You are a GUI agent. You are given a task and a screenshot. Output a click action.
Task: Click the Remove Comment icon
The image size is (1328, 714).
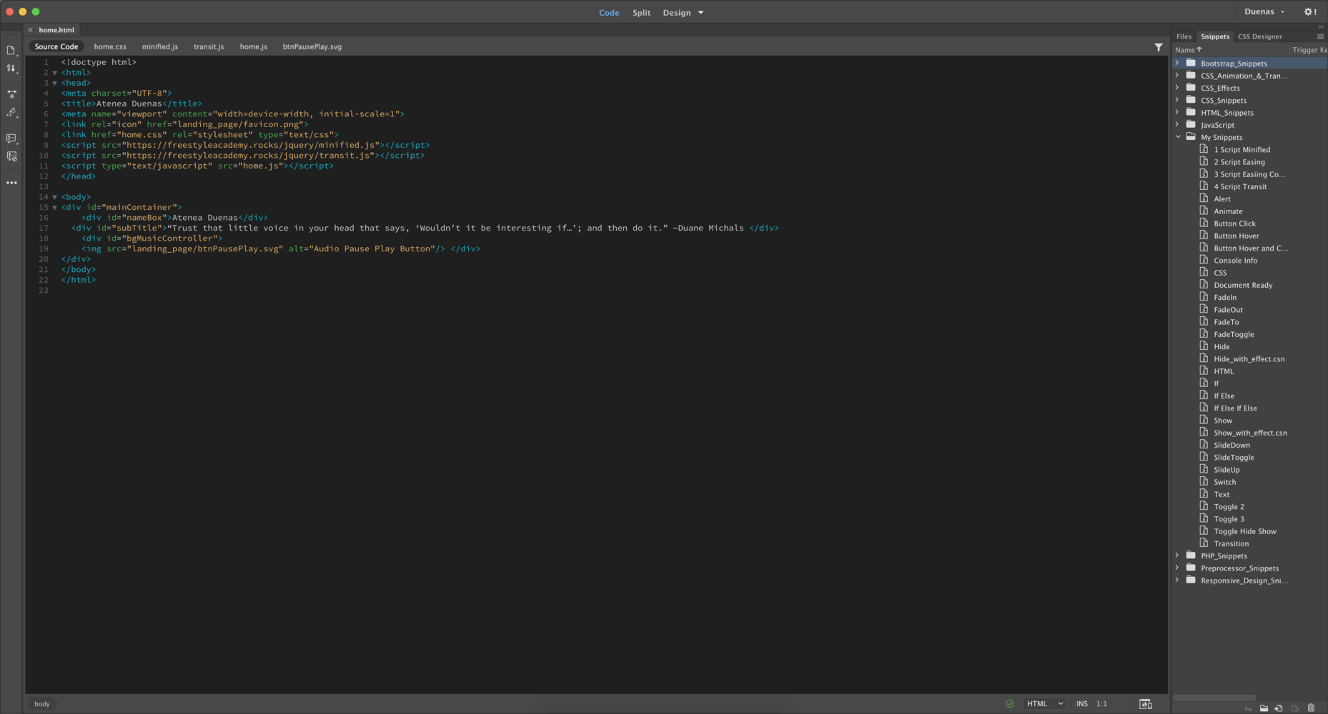11,156
